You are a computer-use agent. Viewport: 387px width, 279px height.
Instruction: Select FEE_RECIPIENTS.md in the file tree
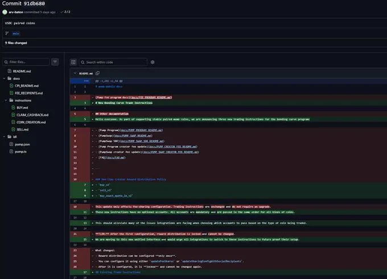click(x=28, y=93)
